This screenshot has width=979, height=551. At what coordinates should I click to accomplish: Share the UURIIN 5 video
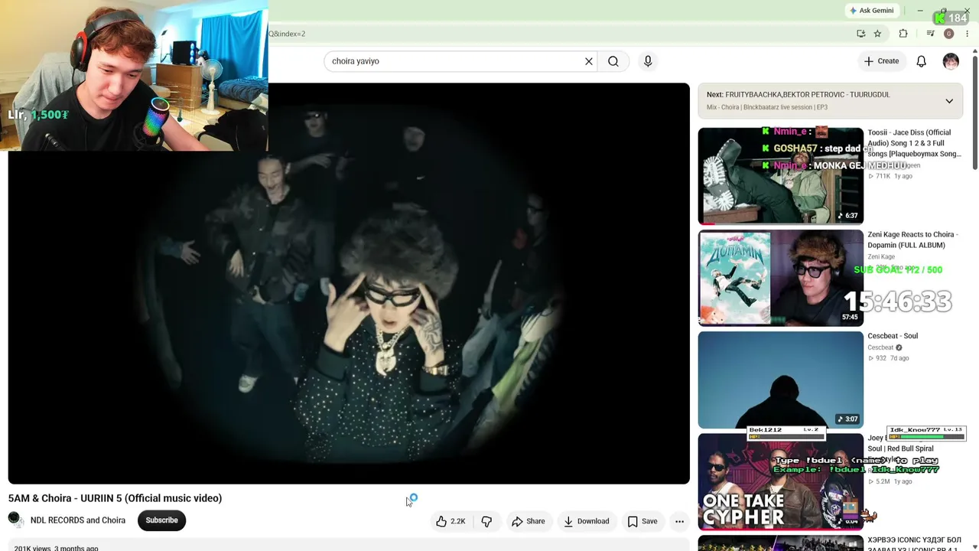click(529, 521)
